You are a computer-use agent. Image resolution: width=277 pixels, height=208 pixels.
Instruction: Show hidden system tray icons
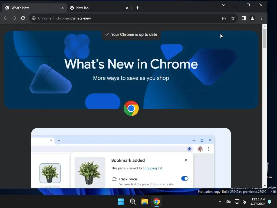[220, 201]
